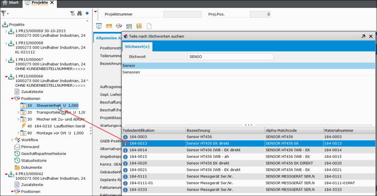
Task: Click the orange card toolbar icon
Action: pyautogui.click(x=109, y=26)
